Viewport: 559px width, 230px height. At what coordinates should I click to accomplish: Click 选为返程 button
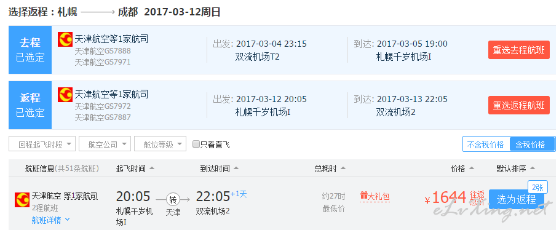click(516, 199)
